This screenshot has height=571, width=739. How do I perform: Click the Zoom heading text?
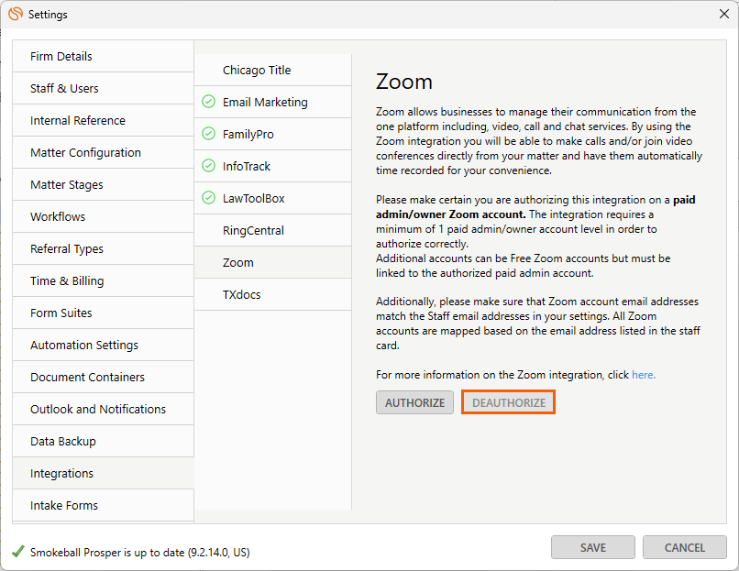tap(404, 82)
